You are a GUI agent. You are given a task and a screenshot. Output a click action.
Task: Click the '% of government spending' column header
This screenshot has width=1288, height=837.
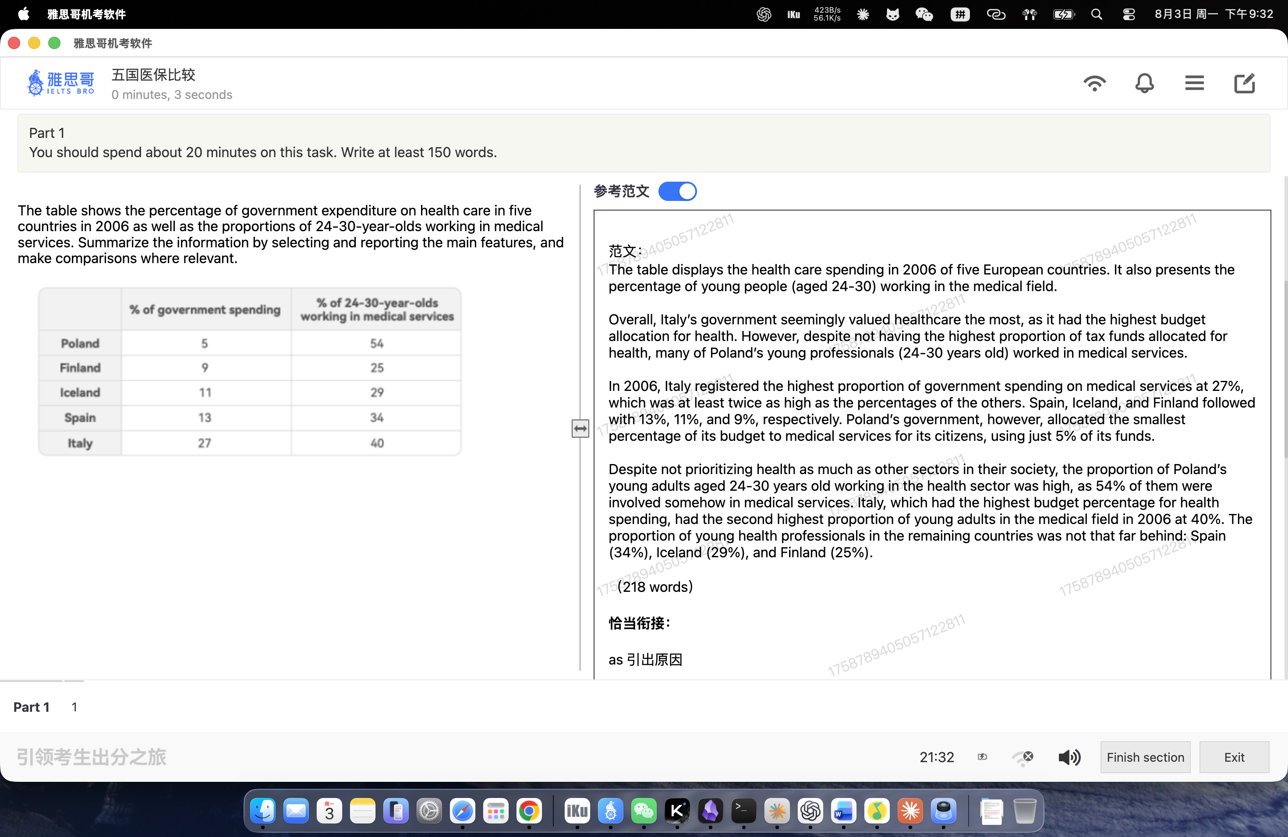pyautogui.click(x=205, y=309)
